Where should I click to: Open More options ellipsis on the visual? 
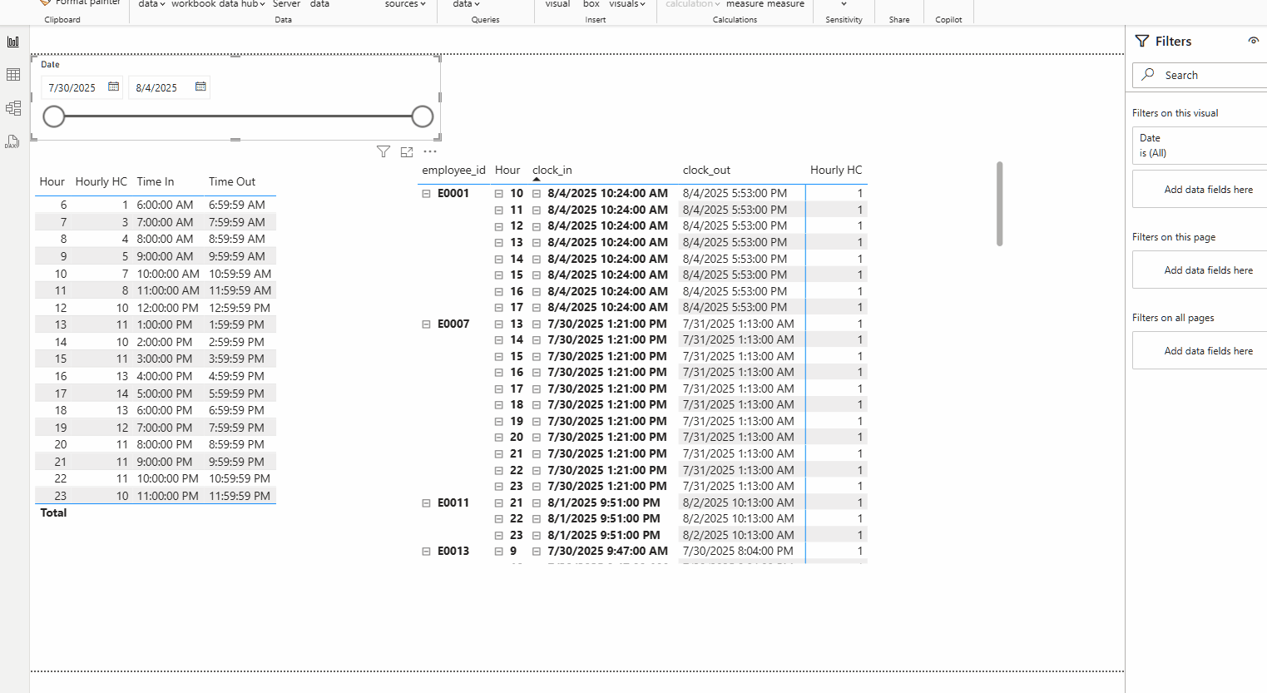click(x=430, y=151)
